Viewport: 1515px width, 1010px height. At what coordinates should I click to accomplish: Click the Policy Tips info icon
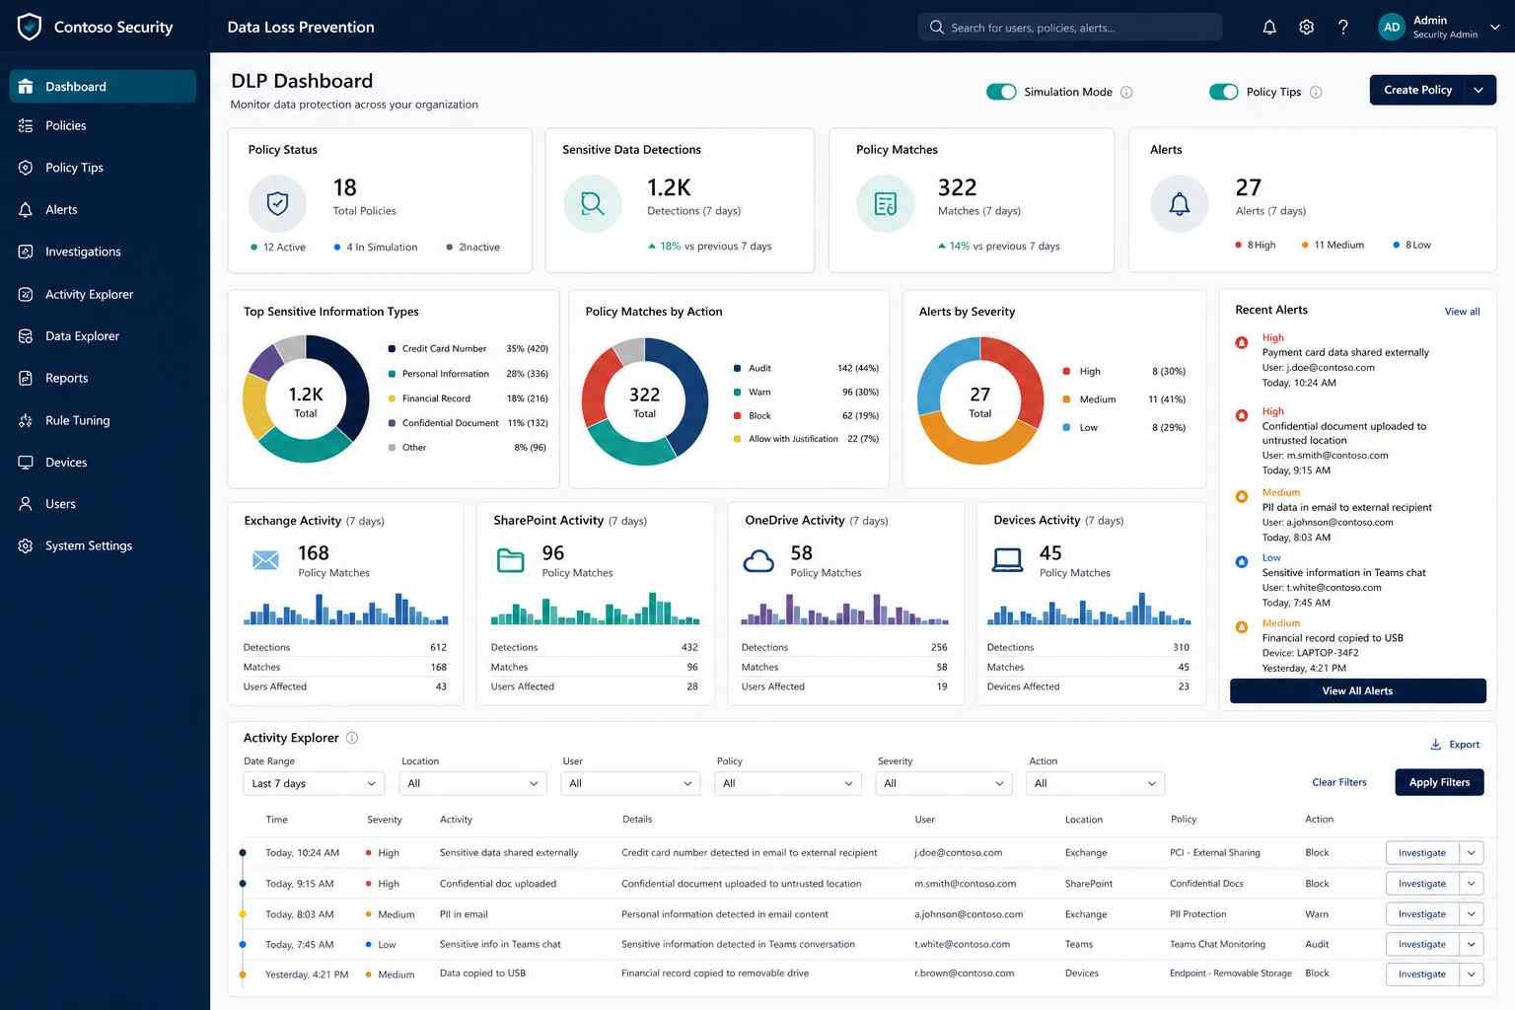coord(1316,92)
